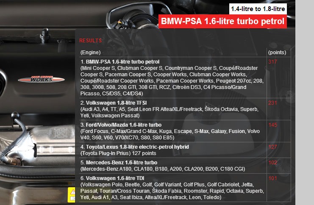Screen dimensions: 314x205
Task: Select the '3. Ford/Volvo/Mazda 1.6-litre turbo' row title
Action: click(x=121, y=125)
